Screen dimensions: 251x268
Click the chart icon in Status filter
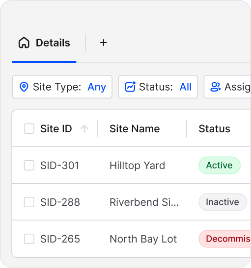[x=130, y=87]
